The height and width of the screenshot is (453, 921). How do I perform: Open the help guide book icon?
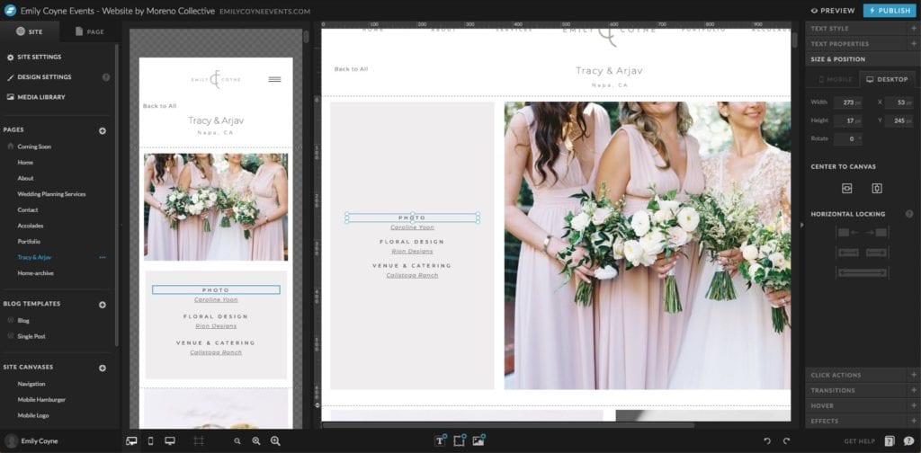890,441
